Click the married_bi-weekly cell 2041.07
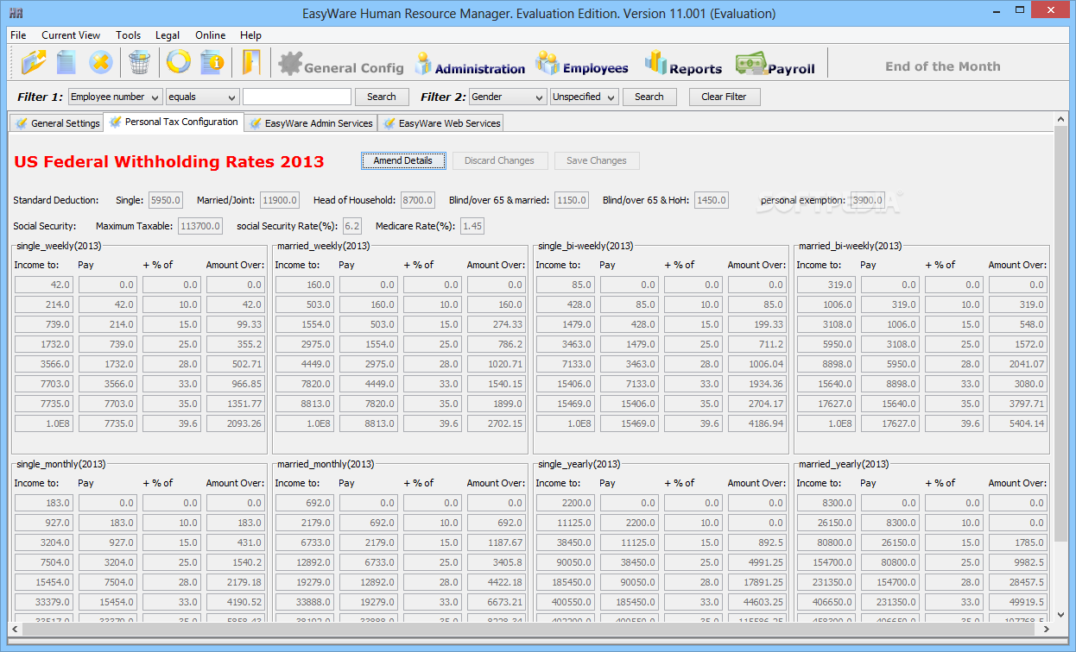 [x=1018, y=364]
